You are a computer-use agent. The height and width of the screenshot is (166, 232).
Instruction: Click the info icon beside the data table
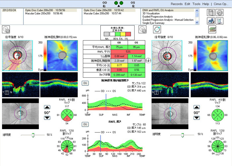pos(149,61)
